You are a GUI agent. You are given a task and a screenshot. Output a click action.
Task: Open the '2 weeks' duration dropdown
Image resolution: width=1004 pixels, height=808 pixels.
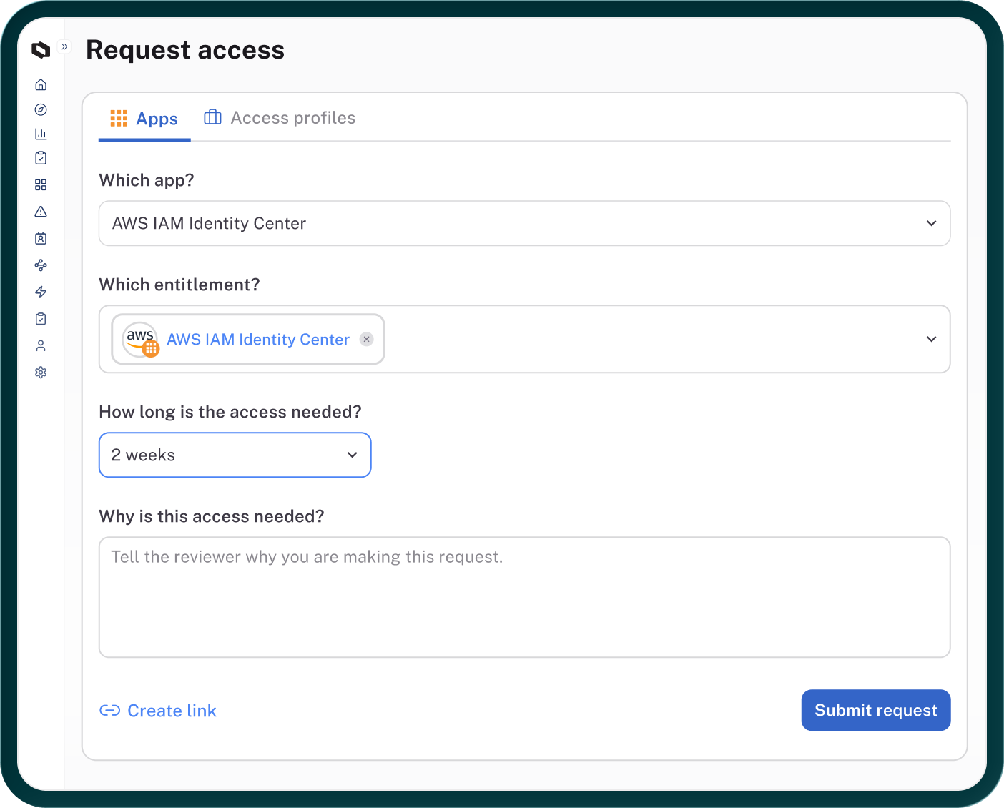(235, 455)
